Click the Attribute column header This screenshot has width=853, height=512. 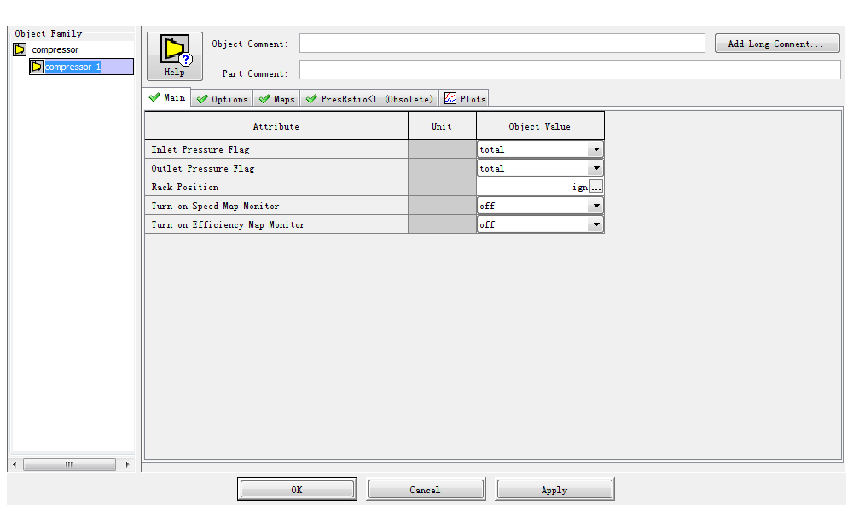click(276, 126)
